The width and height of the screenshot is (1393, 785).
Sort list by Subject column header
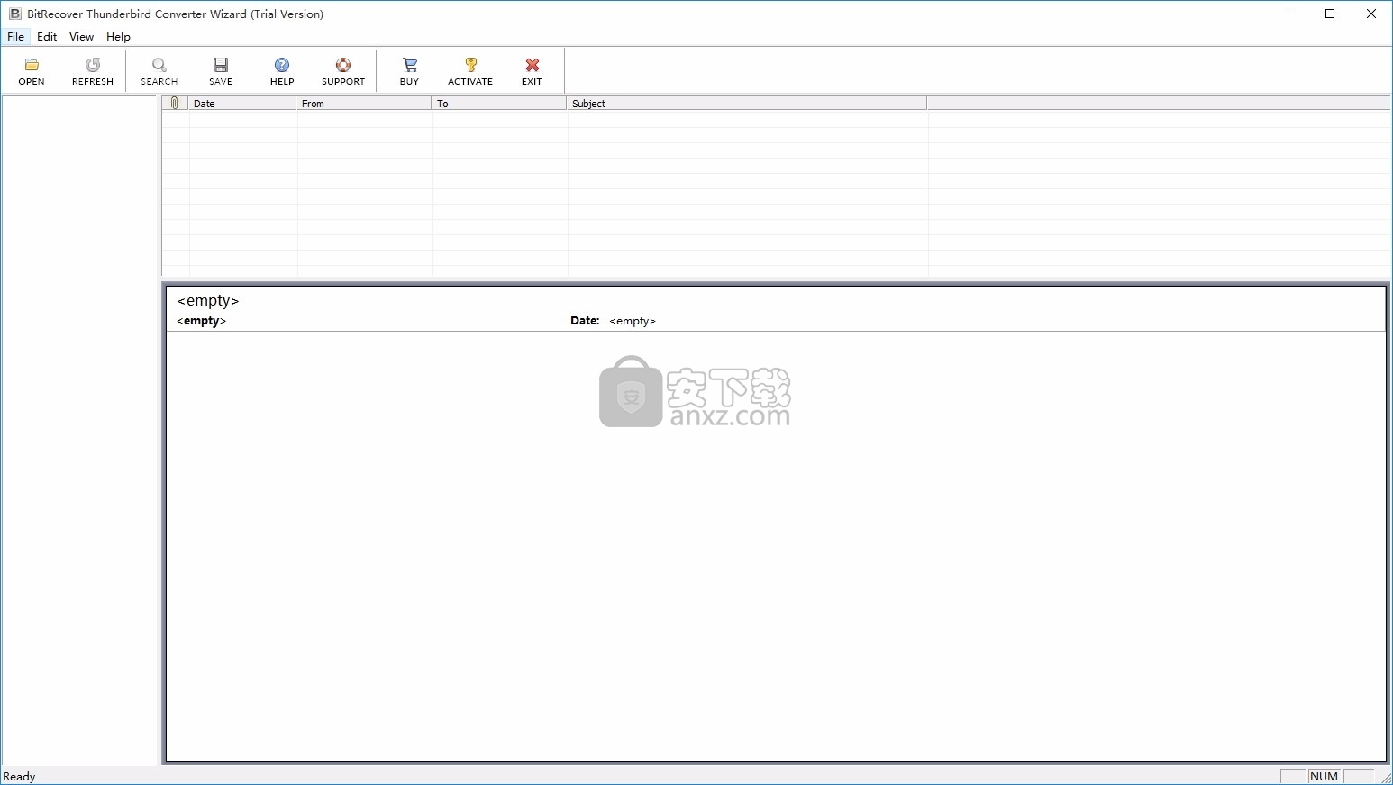tap(746, 104)
